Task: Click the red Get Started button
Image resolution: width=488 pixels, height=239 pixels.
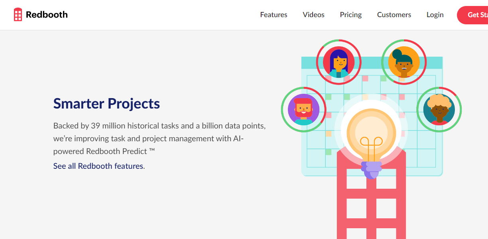Action: [473, 15]
